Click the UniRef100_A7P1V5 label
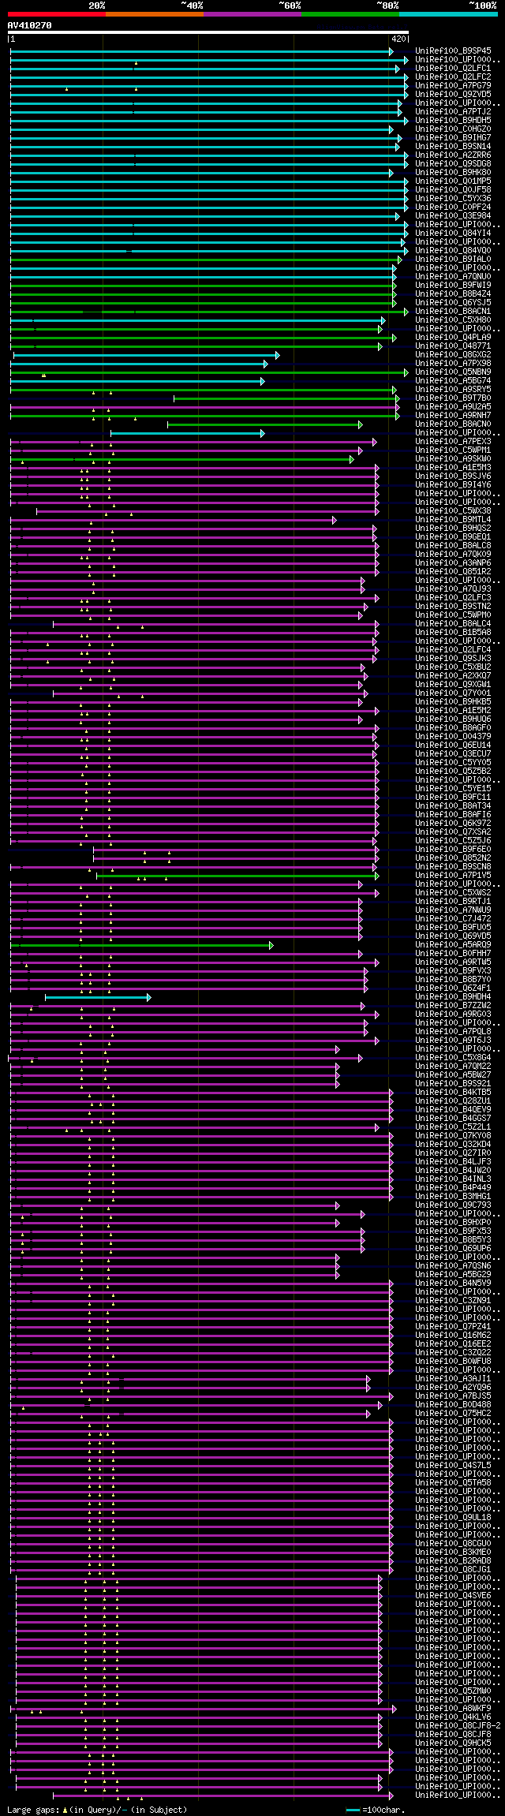The width and height of the screenshot is (505, 1816). pos(454,876)
